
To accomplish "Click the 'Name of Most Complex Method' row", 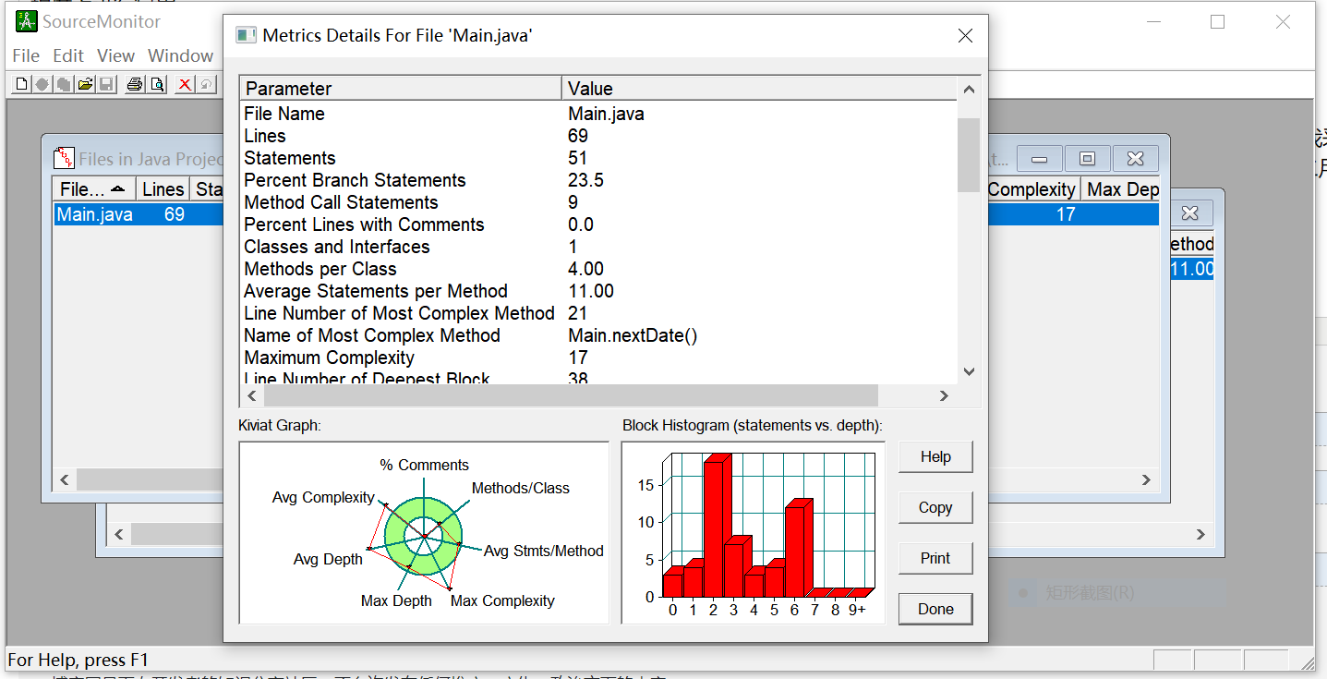I will 598,335.
